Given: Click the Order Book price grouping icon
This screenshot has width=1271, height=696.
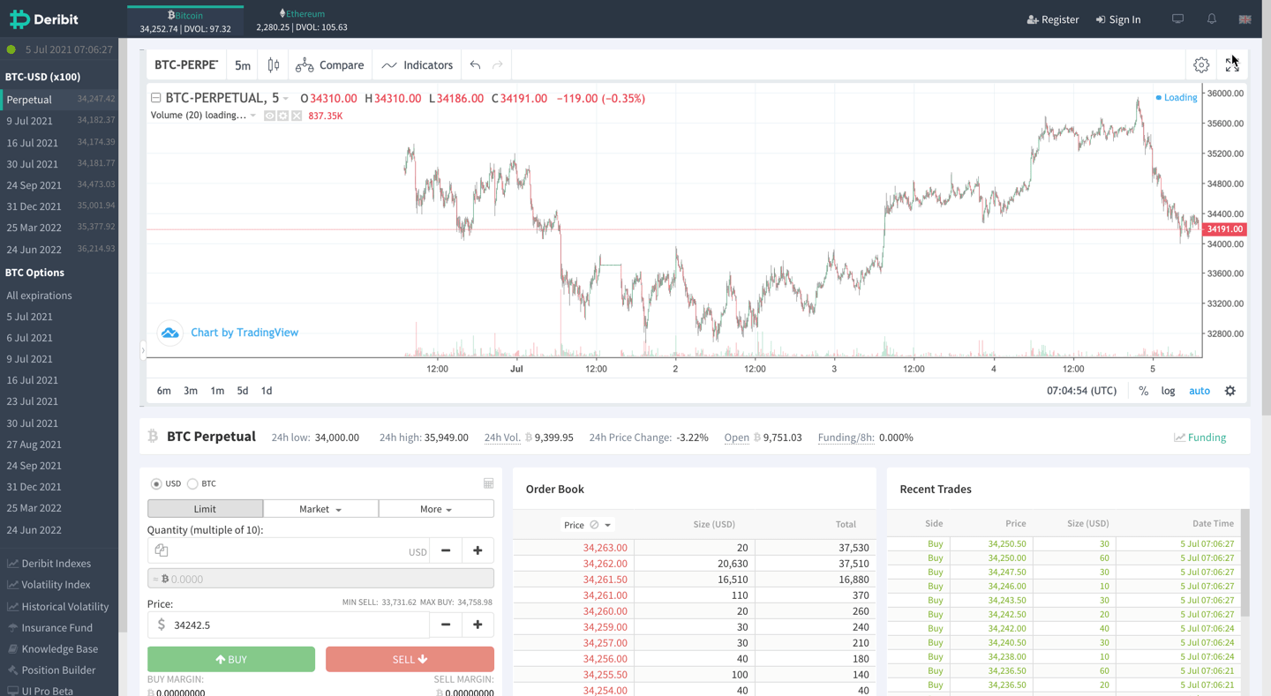Looking at the screenshot, I should coord(594,525).
